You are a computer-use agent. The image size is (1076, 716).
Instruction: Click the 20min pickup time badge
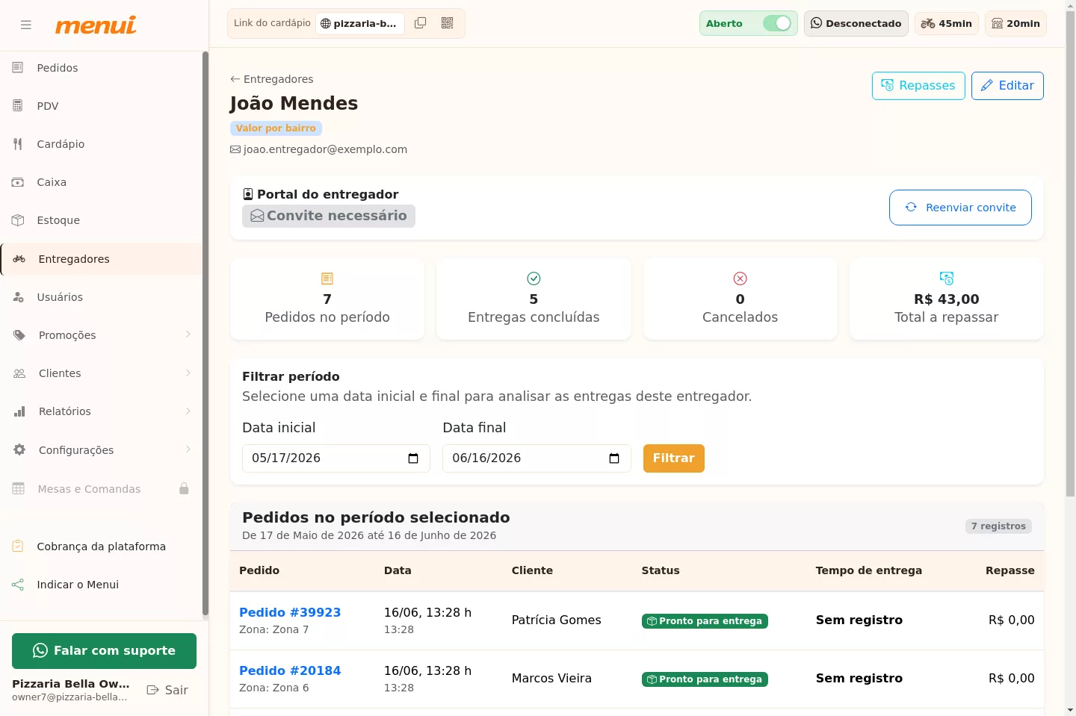(x=1015, y=23)
